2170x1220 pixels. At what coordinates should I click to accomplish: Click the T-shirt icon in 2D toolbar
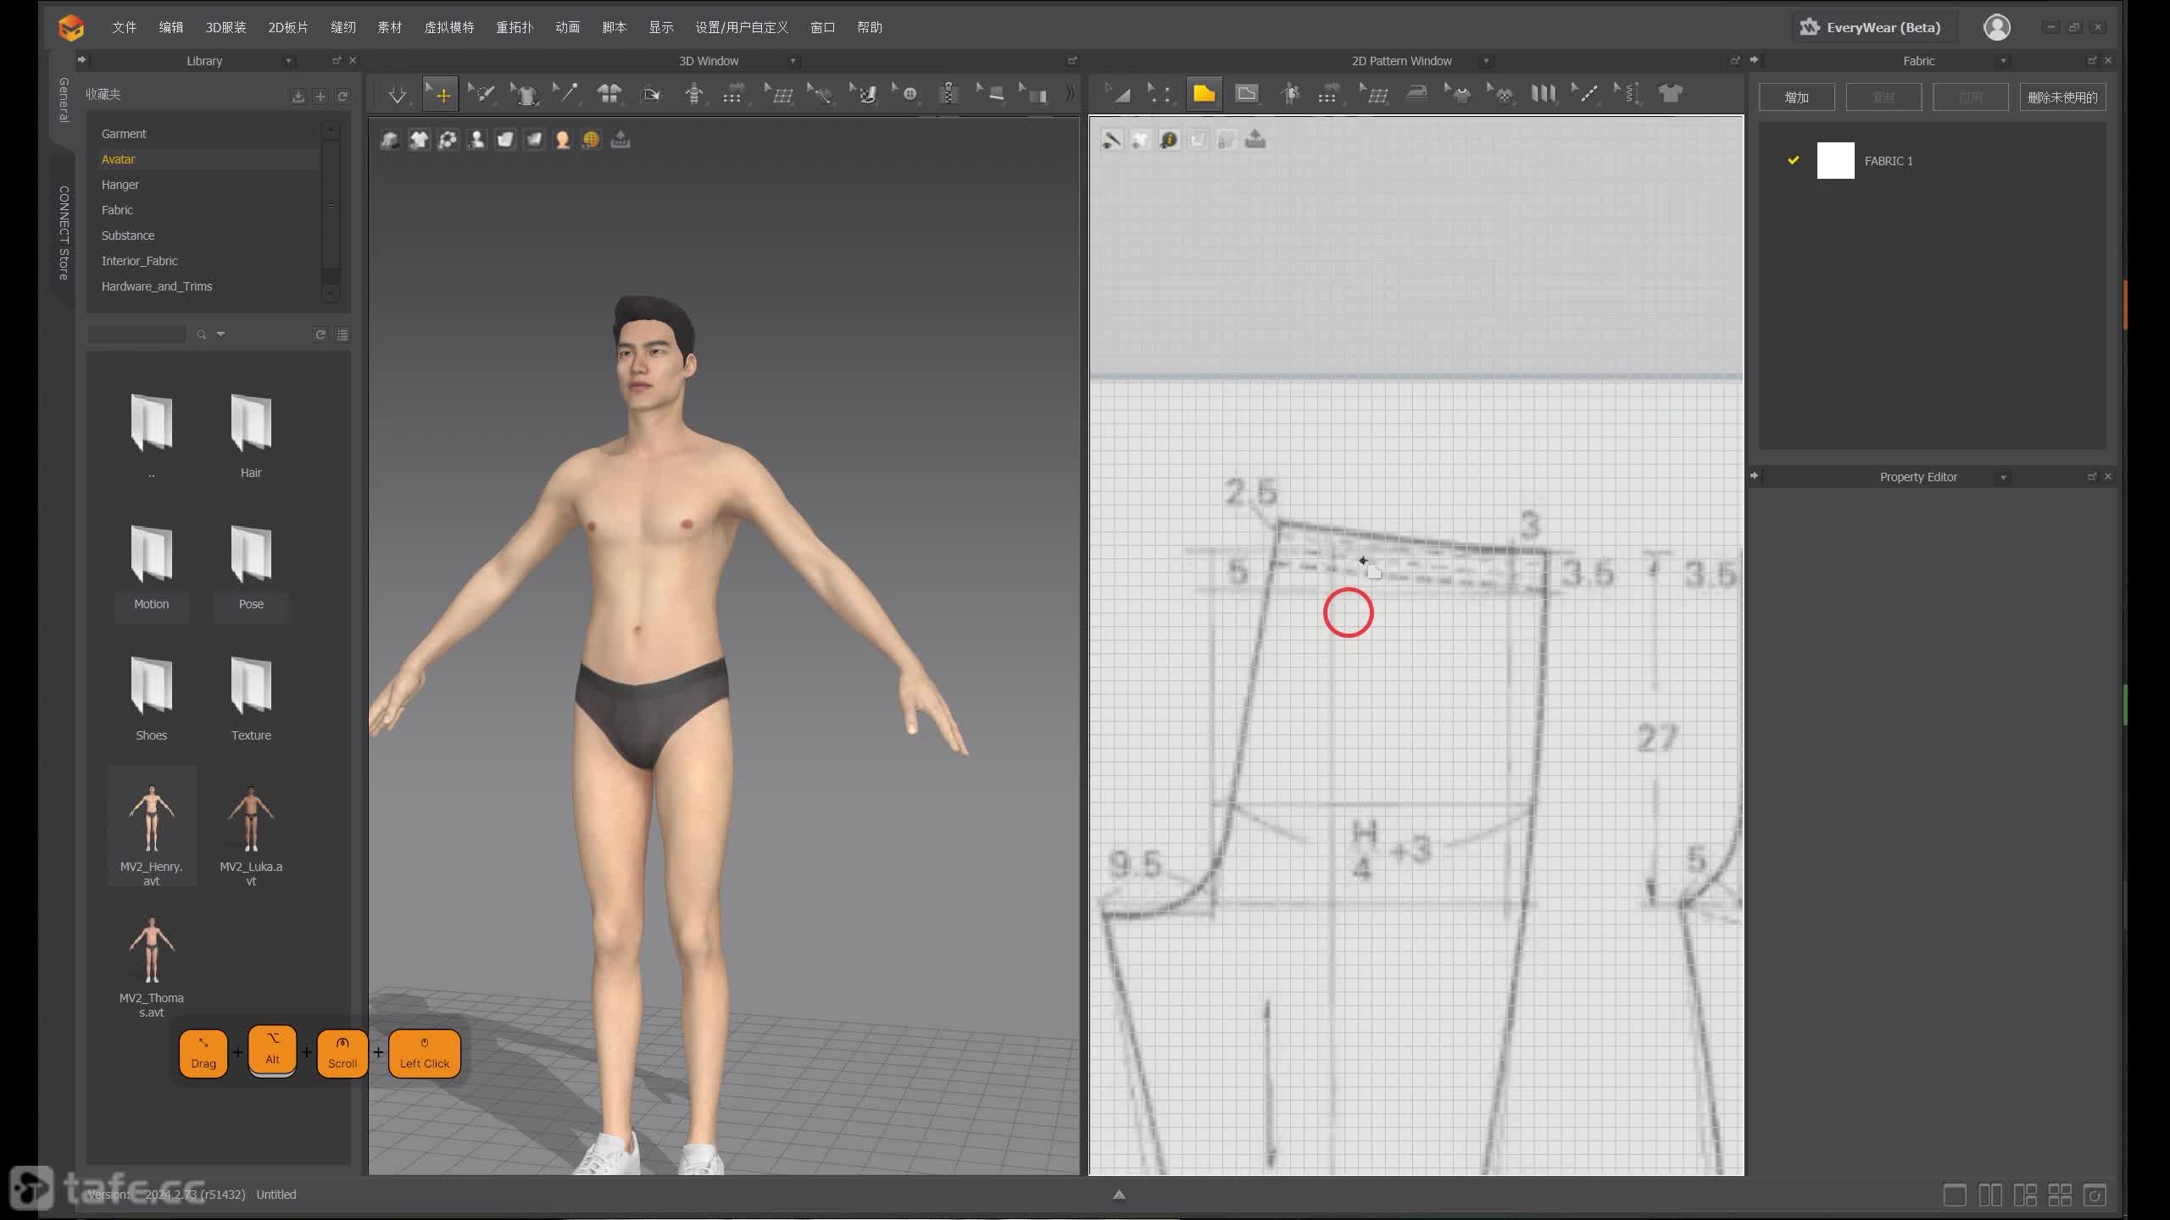(x=1670, y=94)
